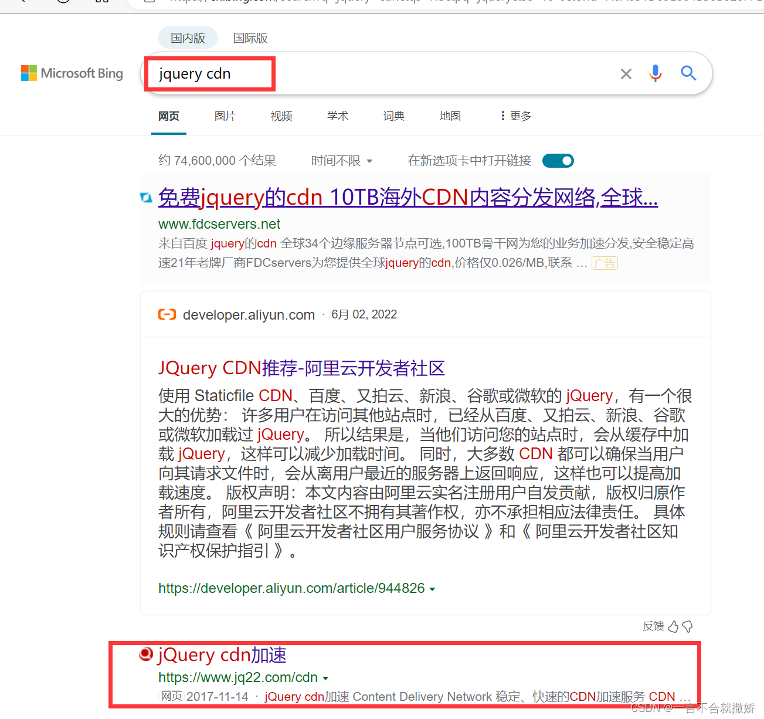This screenshot has width=764, height=719.
Task: Click the developer.aliyun.com article URL
Action: [x=291, y=588]
